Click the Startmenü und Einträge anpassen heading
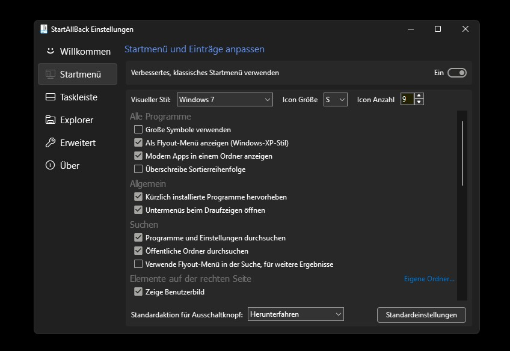Viewport: 510px width, 351px height. point(194,49)
